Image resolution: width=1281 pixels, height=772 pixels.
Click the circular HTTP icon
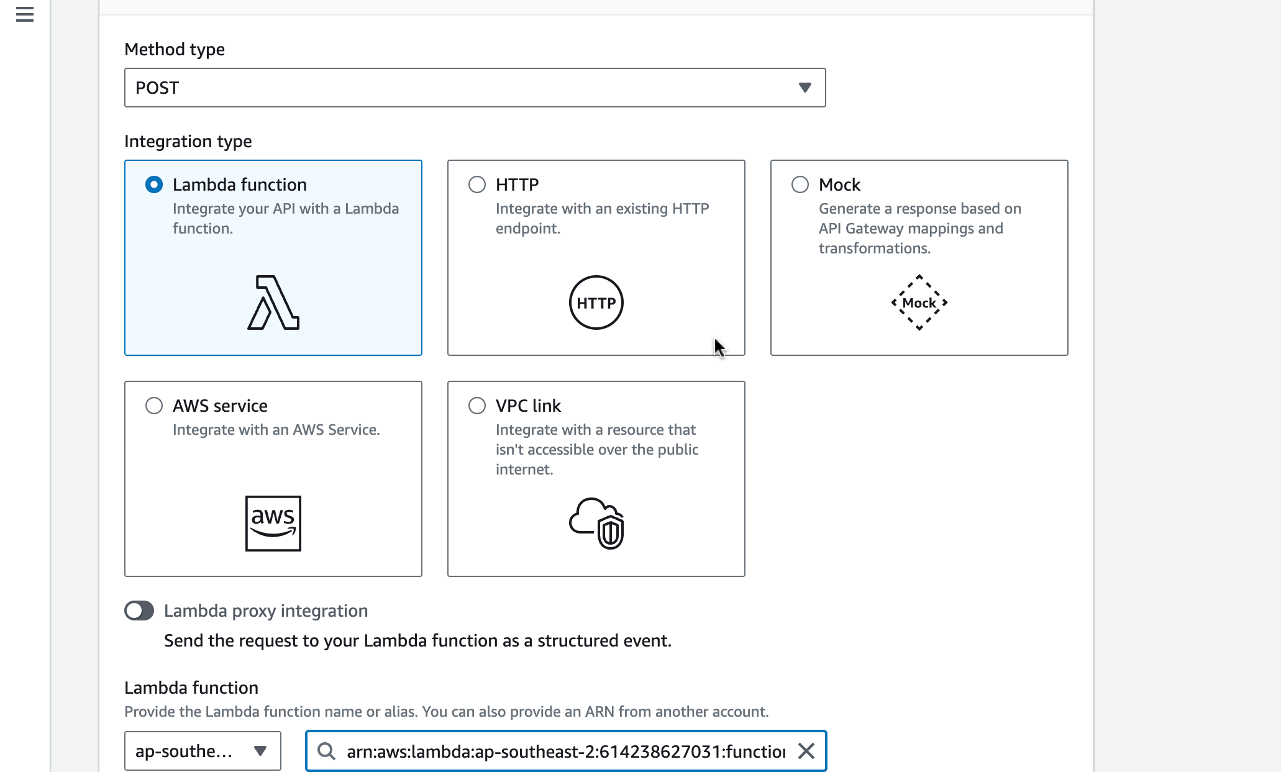point(596,302)
